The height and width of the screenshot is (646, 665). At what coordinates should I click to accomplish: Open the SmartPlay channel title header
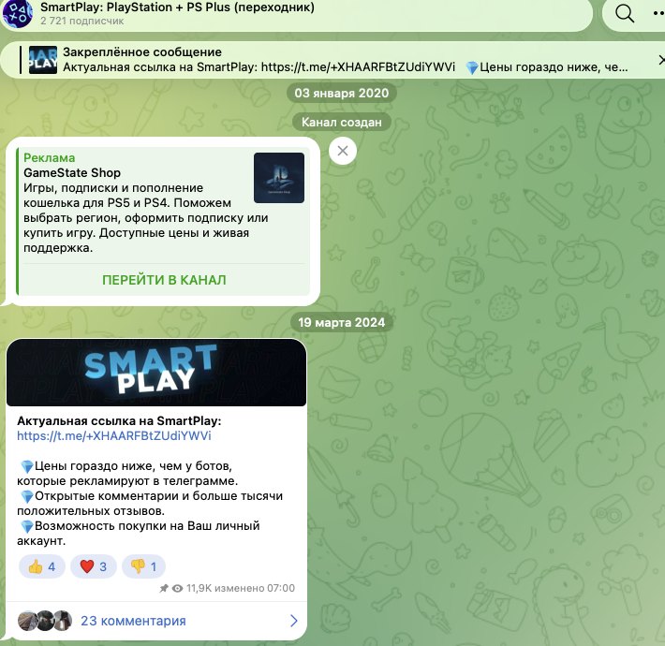[x=177, y=7]
